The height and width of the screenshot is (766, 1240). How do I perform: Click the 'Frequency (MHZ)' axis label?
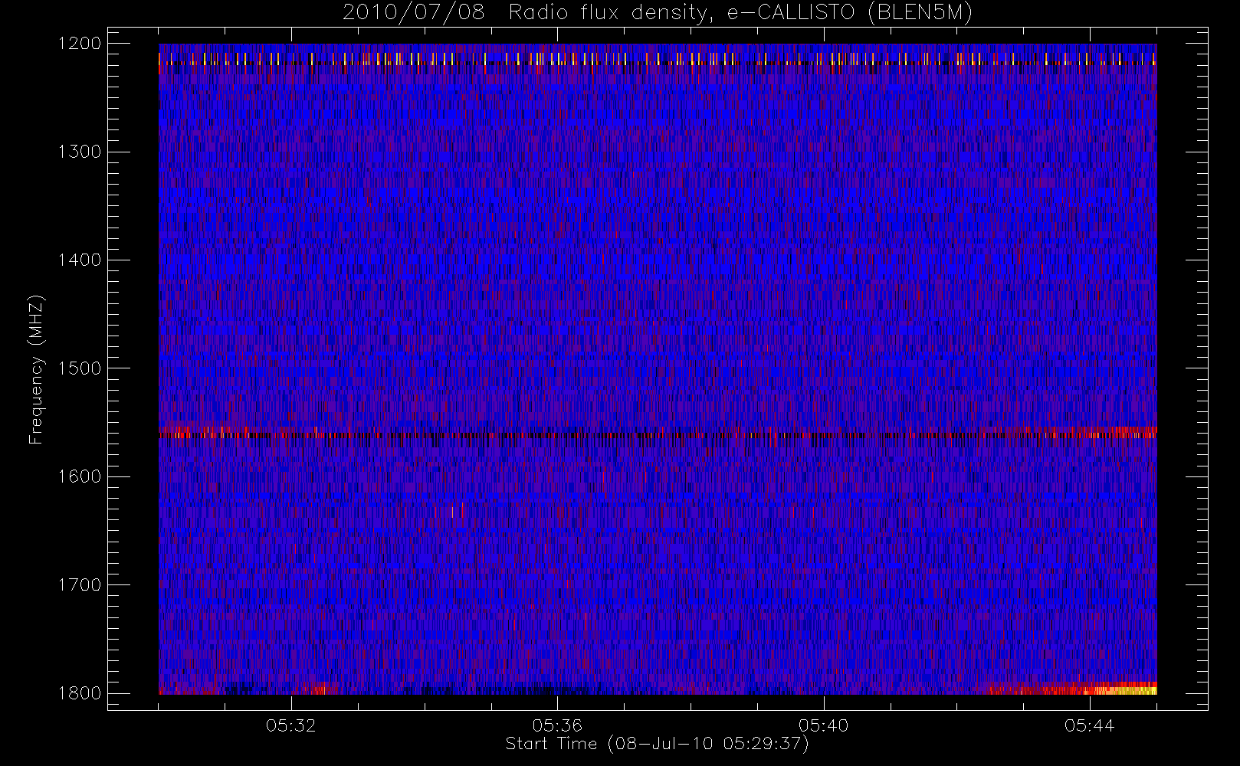coord(36,369)
